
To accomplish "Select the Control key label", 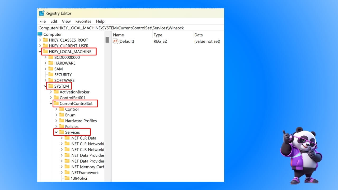I will [72, 109].
